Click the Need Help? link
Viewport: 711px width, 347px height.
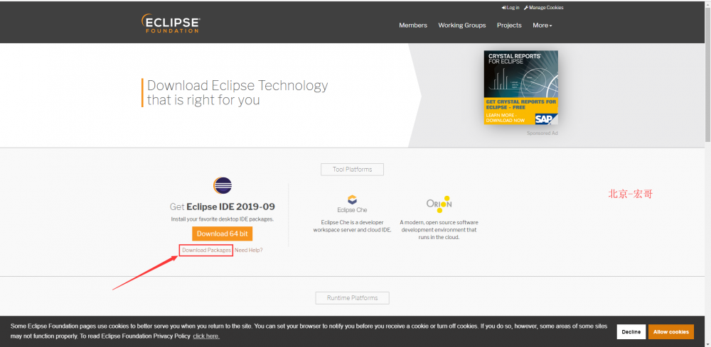pyautogui.click(x=248, y=250)
